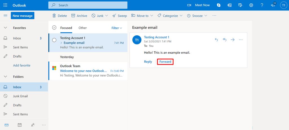
Task: Click the Sat 3/20/2021 7:41 PM timestamp
Action: 157,41
